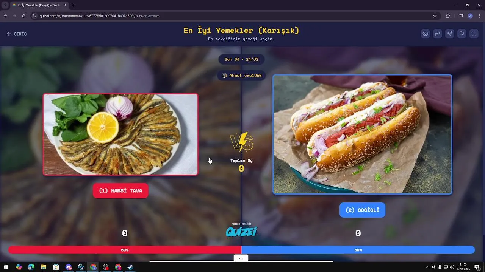Click the dice randomize icon
Viewport: 485px width, 272px height.
[x=438, y=34]
